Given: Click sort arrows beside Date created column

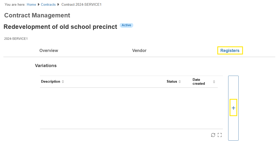Looking at the screenshot, I should [x=214, y=82].
